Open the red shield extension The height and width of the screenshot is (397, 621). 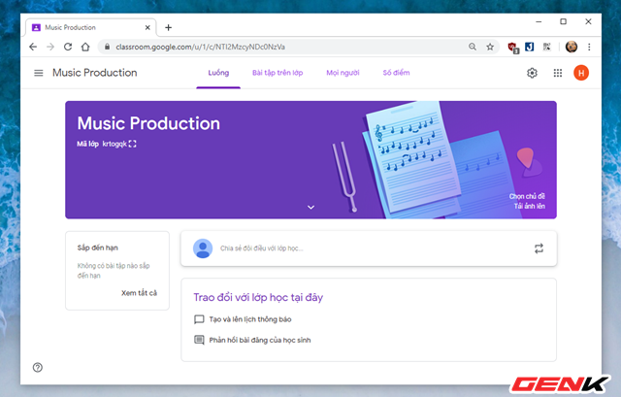[x=513, y=48]
